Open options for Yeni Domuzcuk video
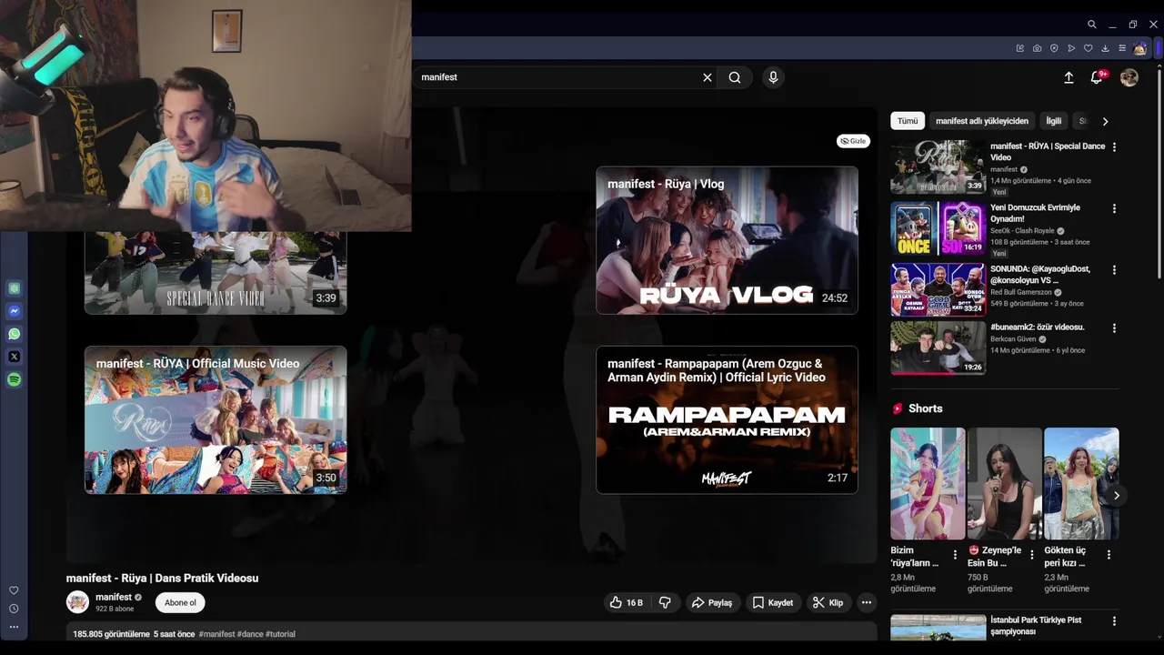The height and width of the screenshot is (655, 1164). (1114, 209)
